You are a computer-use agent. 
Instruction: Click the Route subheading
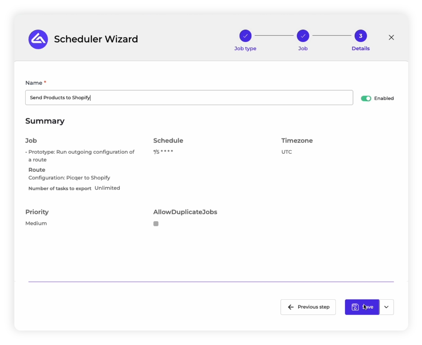[37, 170]
